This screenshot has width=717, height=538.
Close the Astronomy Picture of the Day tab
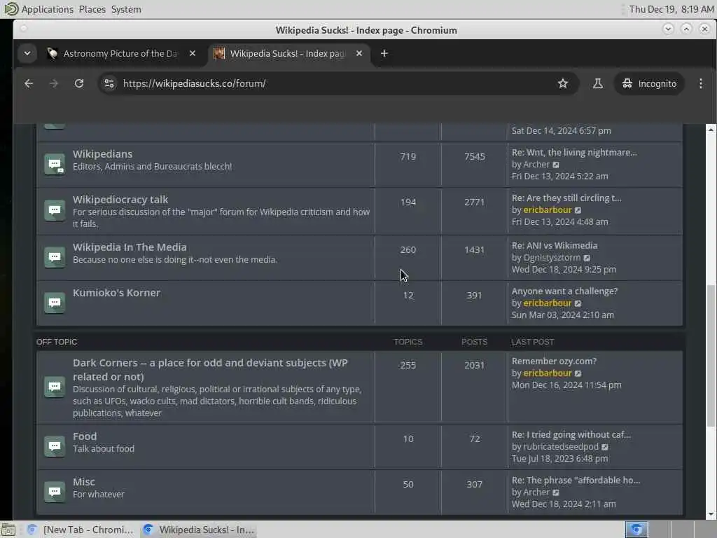(193, 53)
